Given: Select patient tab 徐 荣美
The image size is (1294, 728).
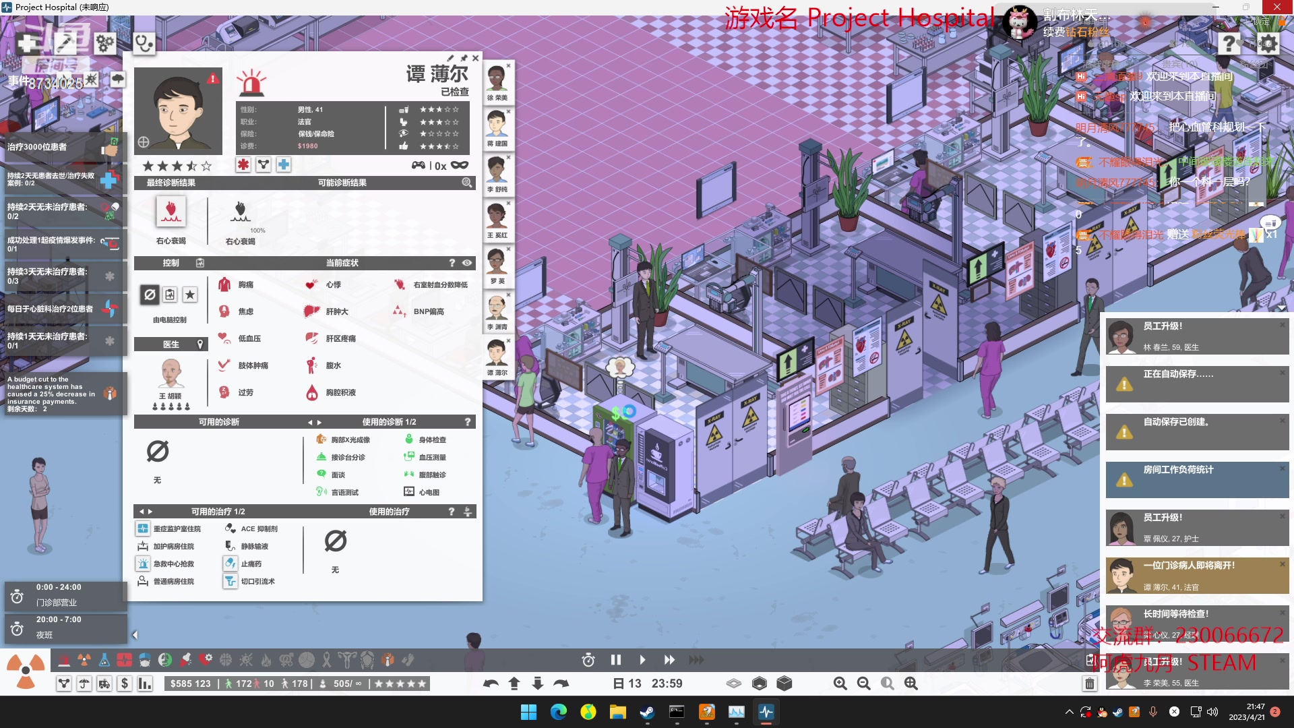Looking at the screenshot, I should click(498, 83).
